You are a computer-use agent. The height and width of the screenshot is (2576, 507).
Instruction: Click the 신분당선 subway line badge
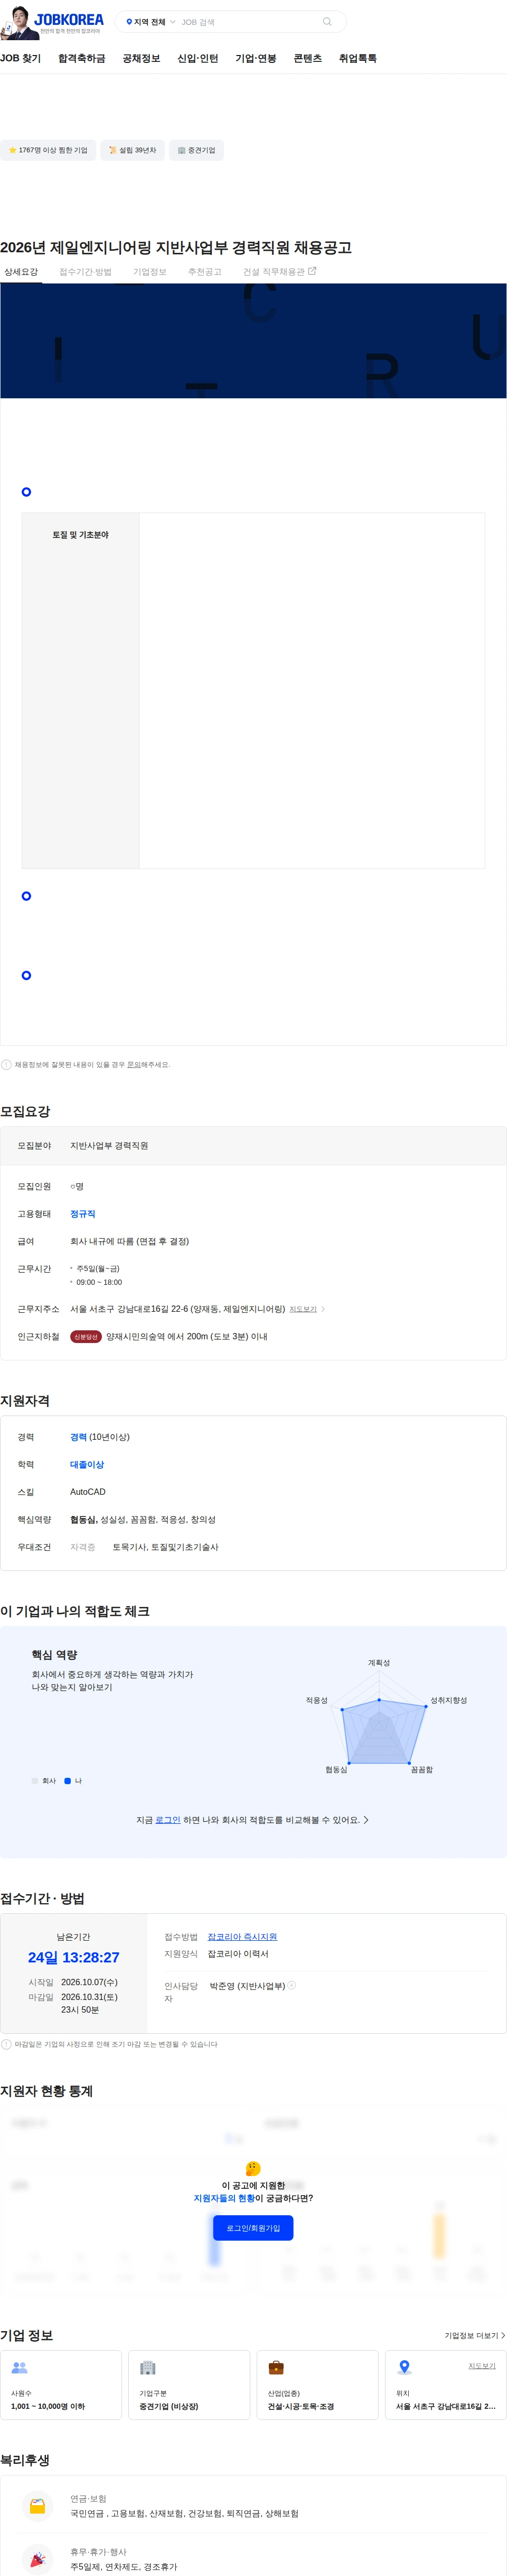coord(86,1337)
